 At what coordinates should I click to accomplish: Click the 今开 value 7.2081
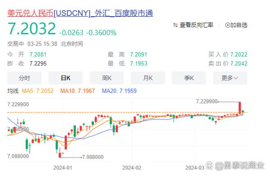pyautogui.click(x=38, y=55)
